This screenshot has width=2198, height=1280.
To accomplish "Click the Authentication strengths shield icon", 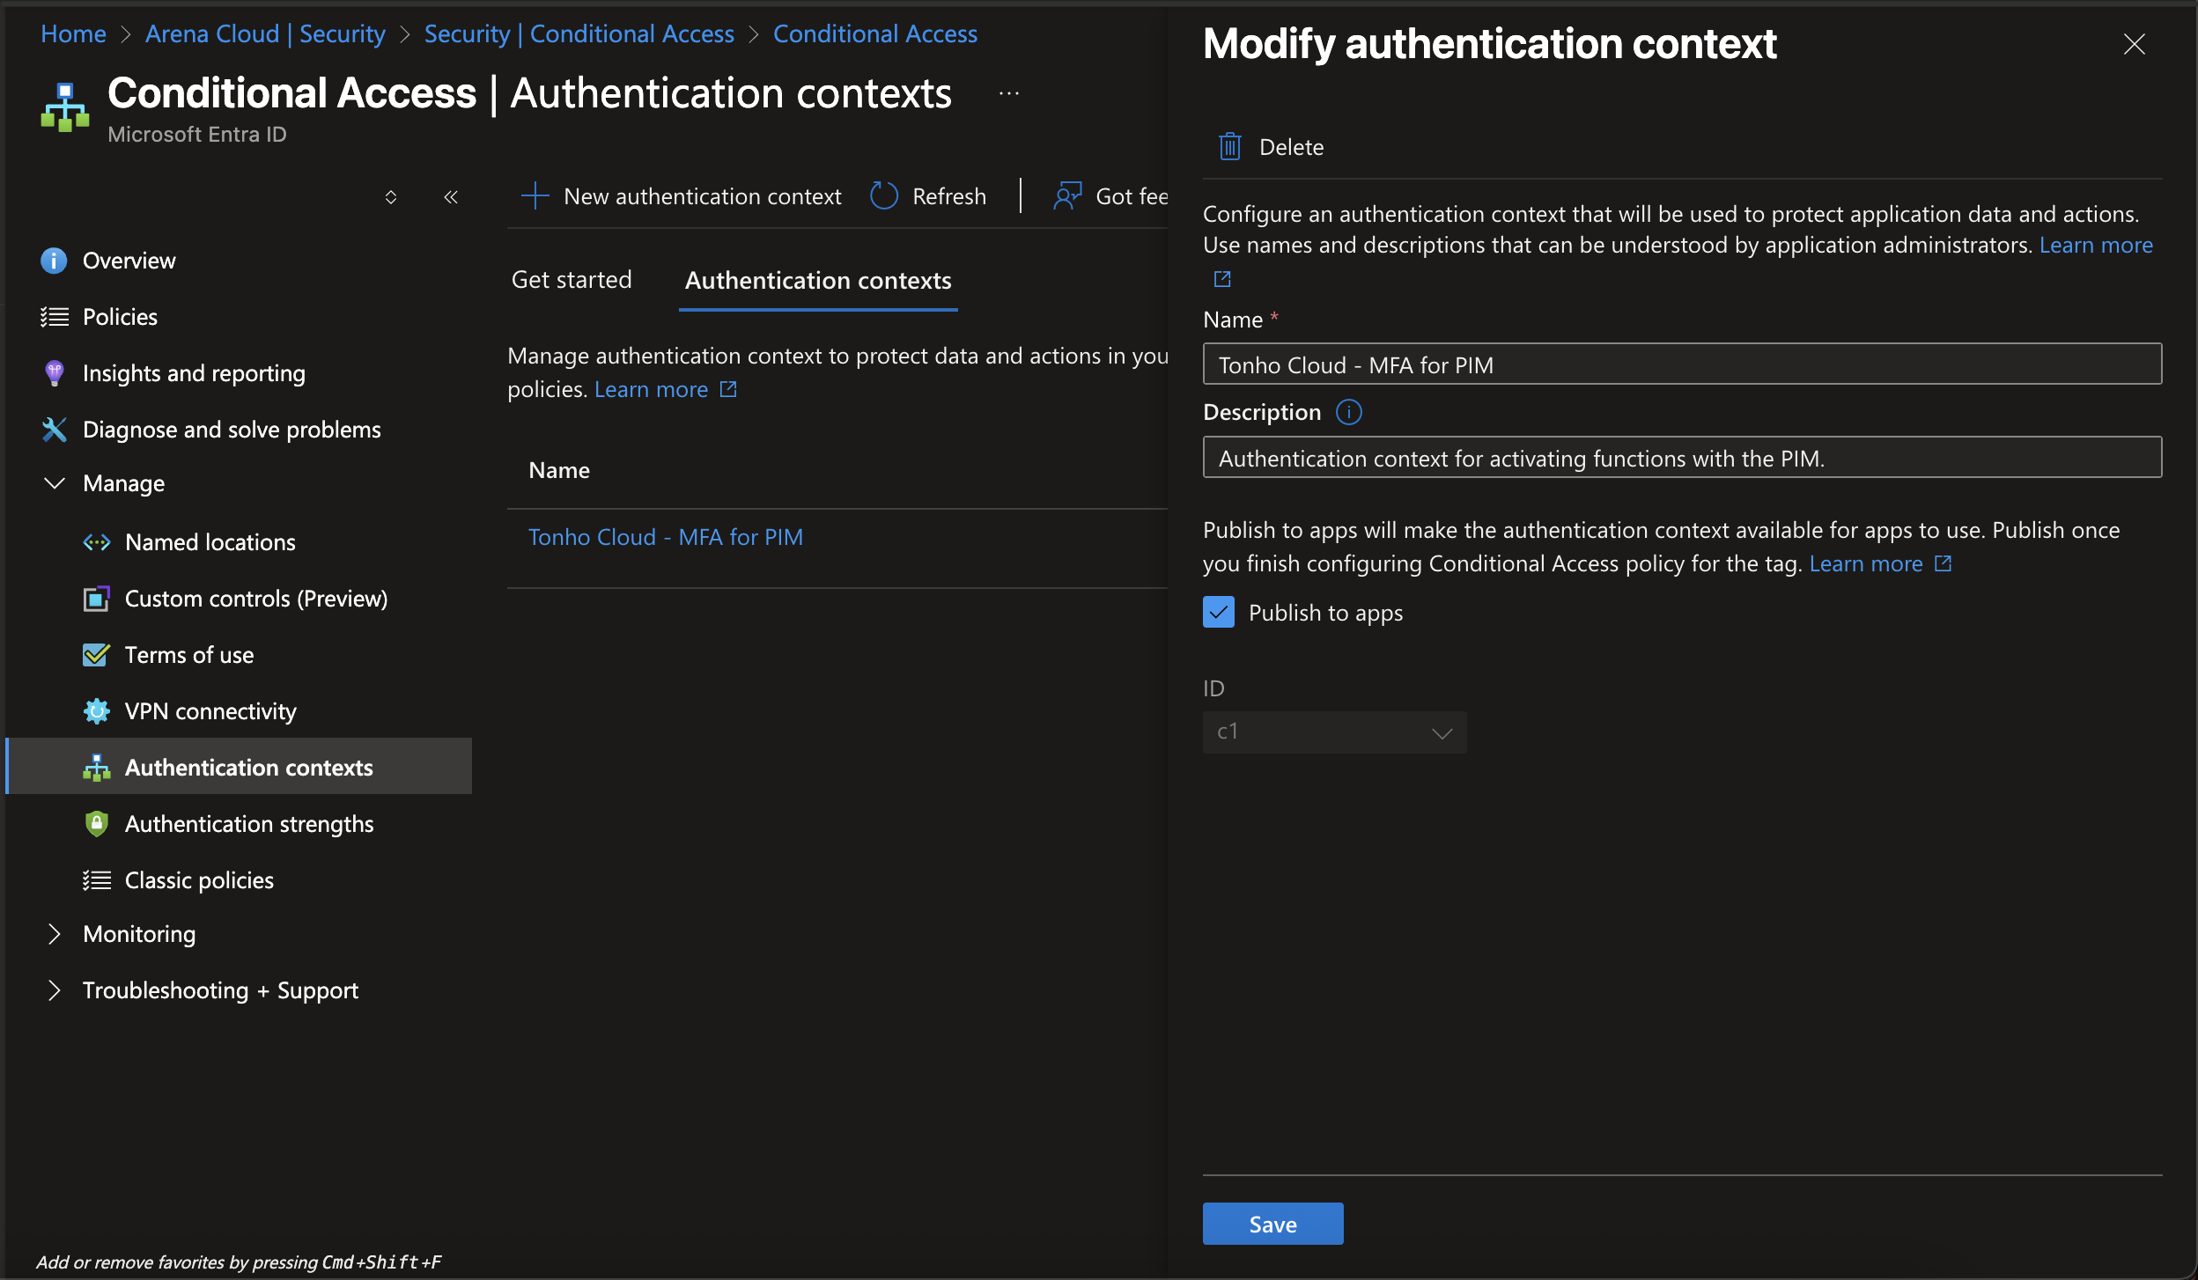I will tap(96, 824).
